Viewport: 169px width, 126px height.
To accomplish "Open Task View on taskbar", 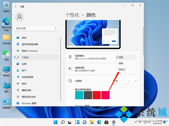I will [x=70, y=122].
